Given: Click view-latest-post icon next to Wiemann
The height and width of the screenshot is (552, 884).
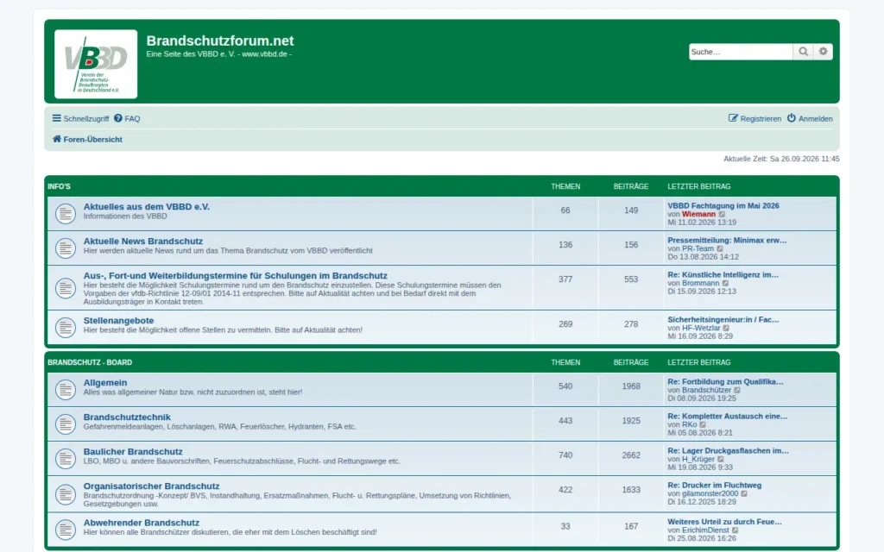Looking at the screenshot, I should 722,215.
